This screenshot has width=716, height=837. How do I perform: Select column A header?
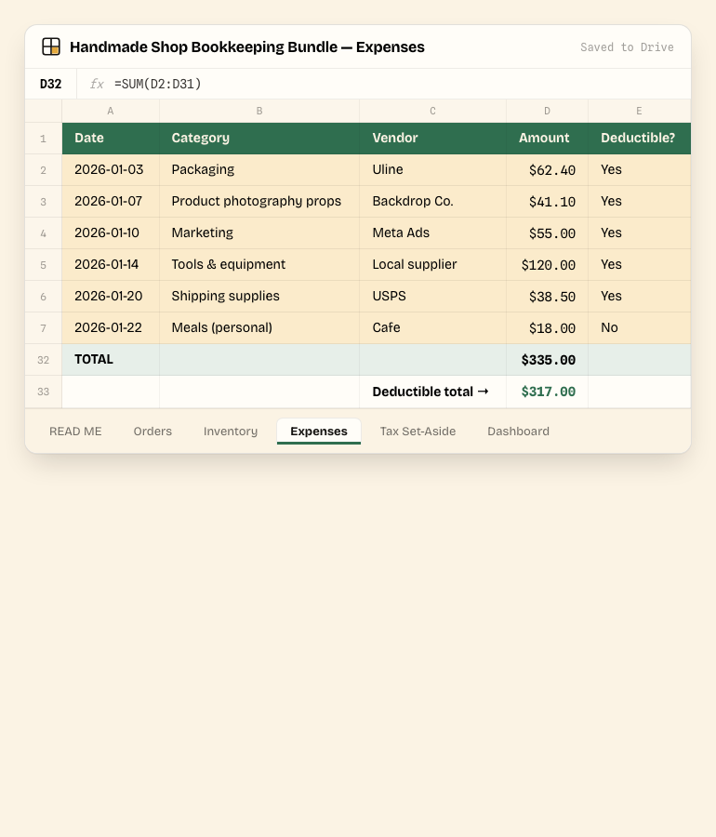pos(111,111)
